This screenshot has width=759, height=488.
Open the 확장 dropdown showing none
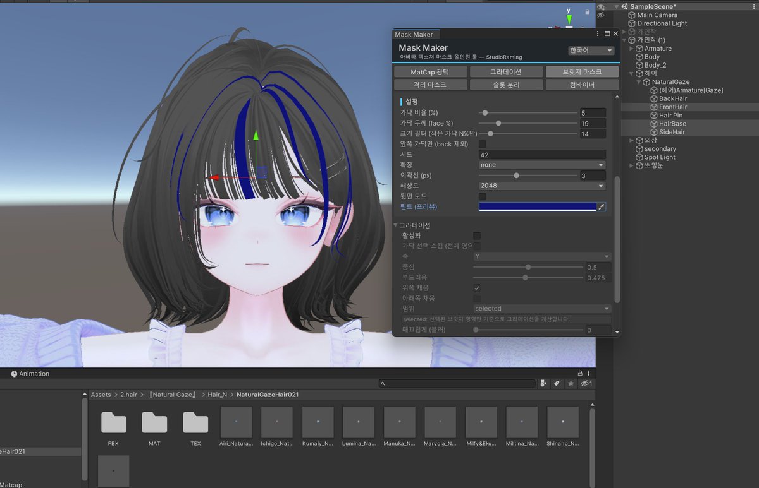click(x=542, y=165)
